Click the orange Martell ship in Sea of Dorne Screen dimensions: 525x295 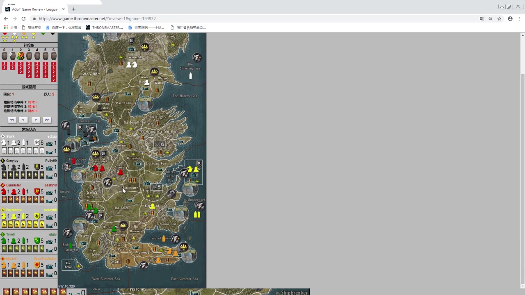point(164,238)
